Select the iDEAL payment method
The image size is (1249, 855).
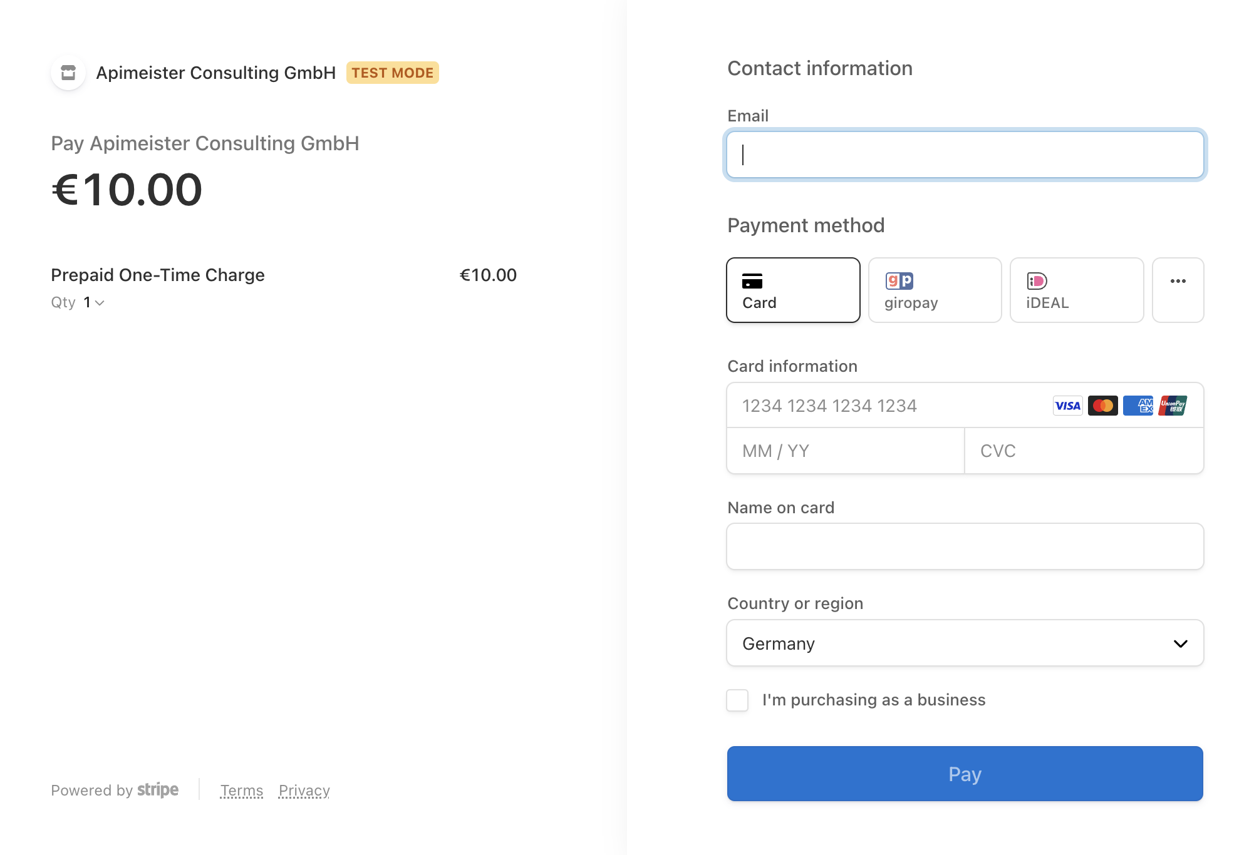[1077, 290]
